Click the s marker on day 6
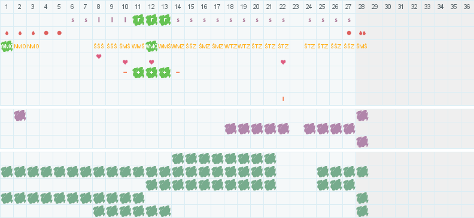The image size is (474, 218). point(72,20)
